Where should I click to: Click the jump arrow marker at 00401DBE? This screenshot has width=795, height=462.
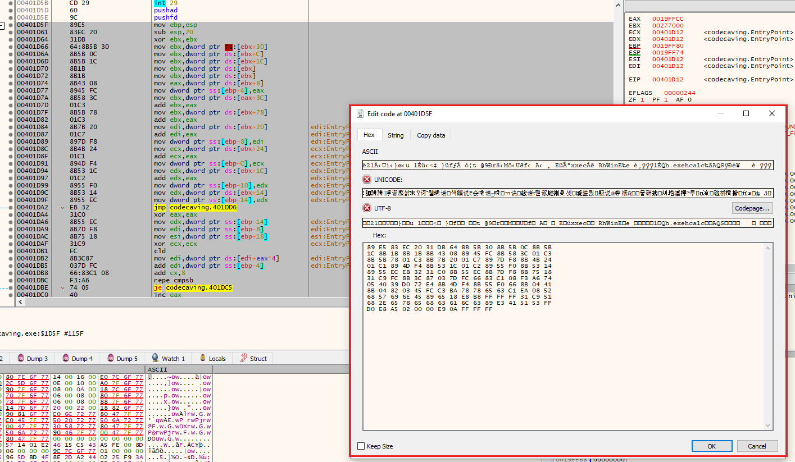pyautogui.click(x=63, y=287)
